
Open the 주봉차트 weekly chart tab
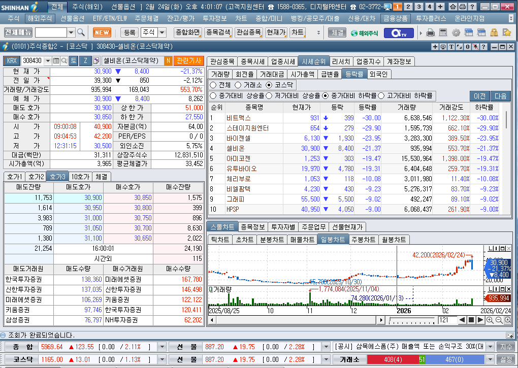pos(364,240)
